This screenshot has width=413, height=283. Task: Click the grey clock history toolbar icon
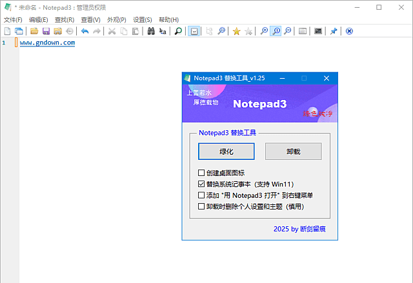click(x=70, y=32)
